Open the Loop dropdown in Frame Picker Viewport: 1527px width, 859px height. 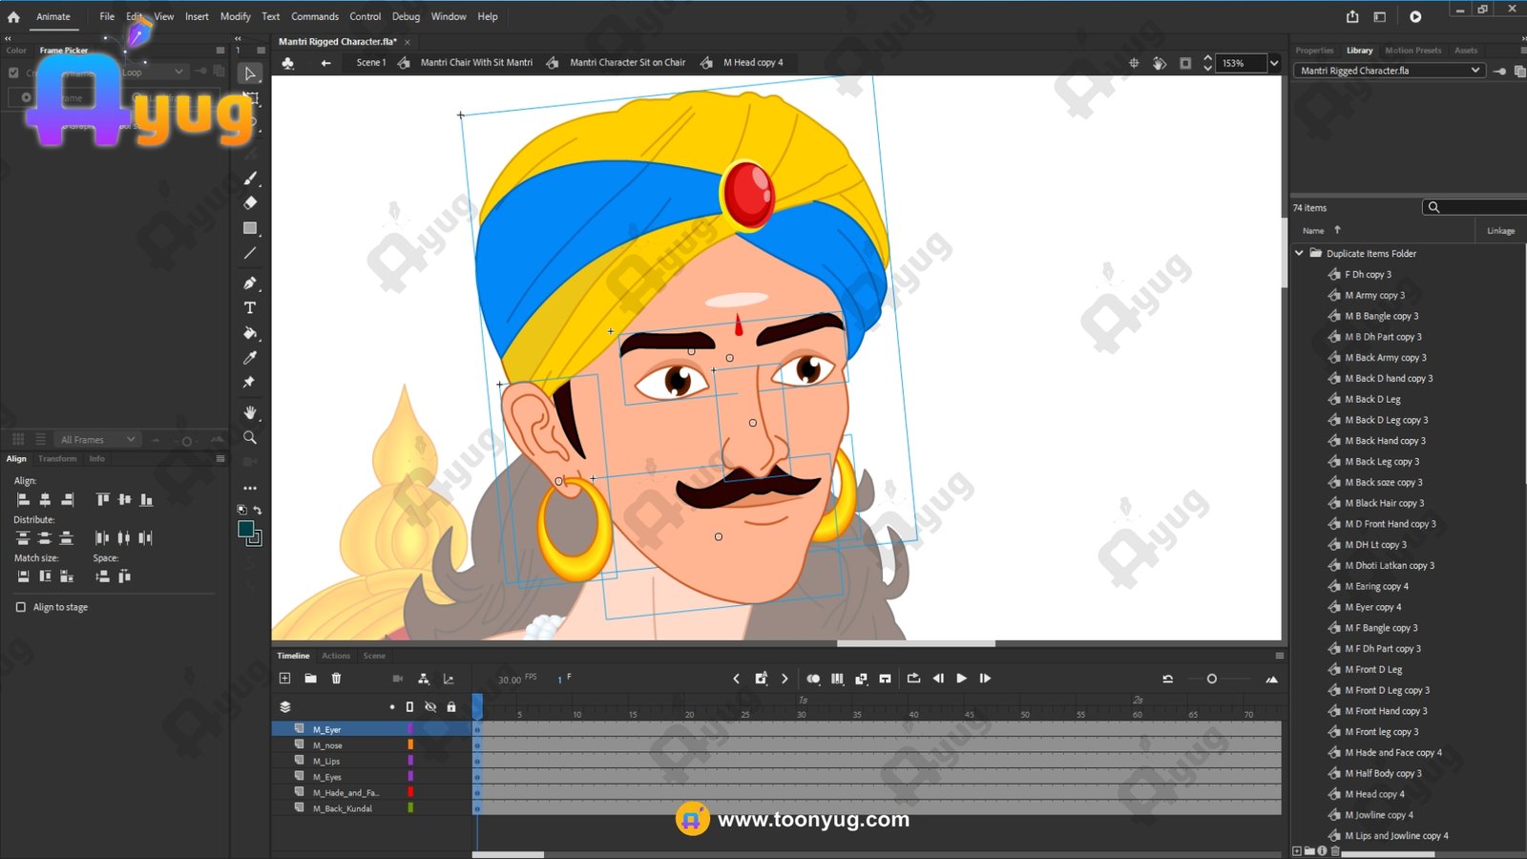(x=153, y=73)
